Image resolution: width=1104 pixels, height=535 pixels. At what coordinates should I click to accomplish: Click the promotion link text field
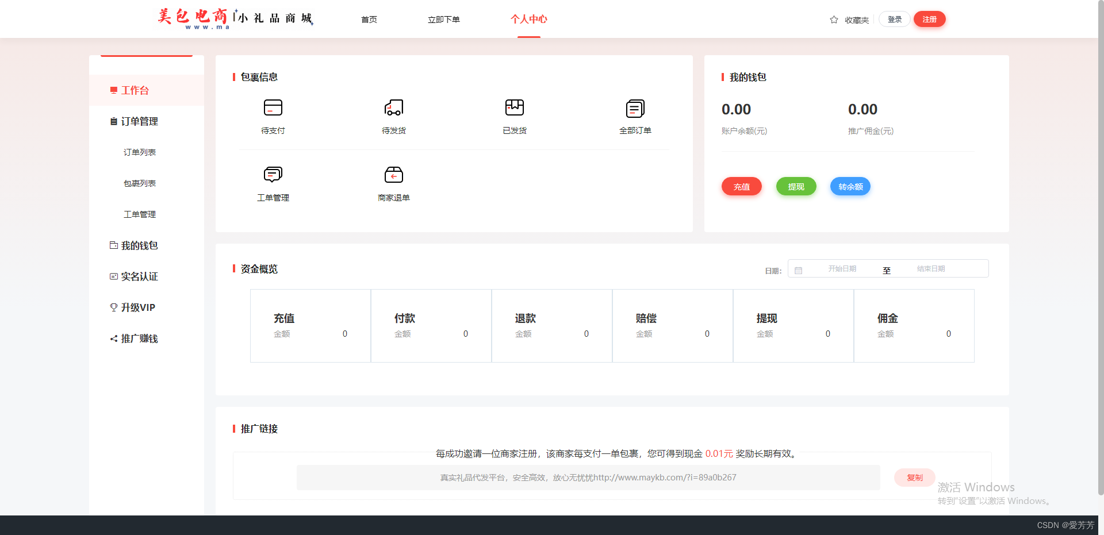[588, 478]
